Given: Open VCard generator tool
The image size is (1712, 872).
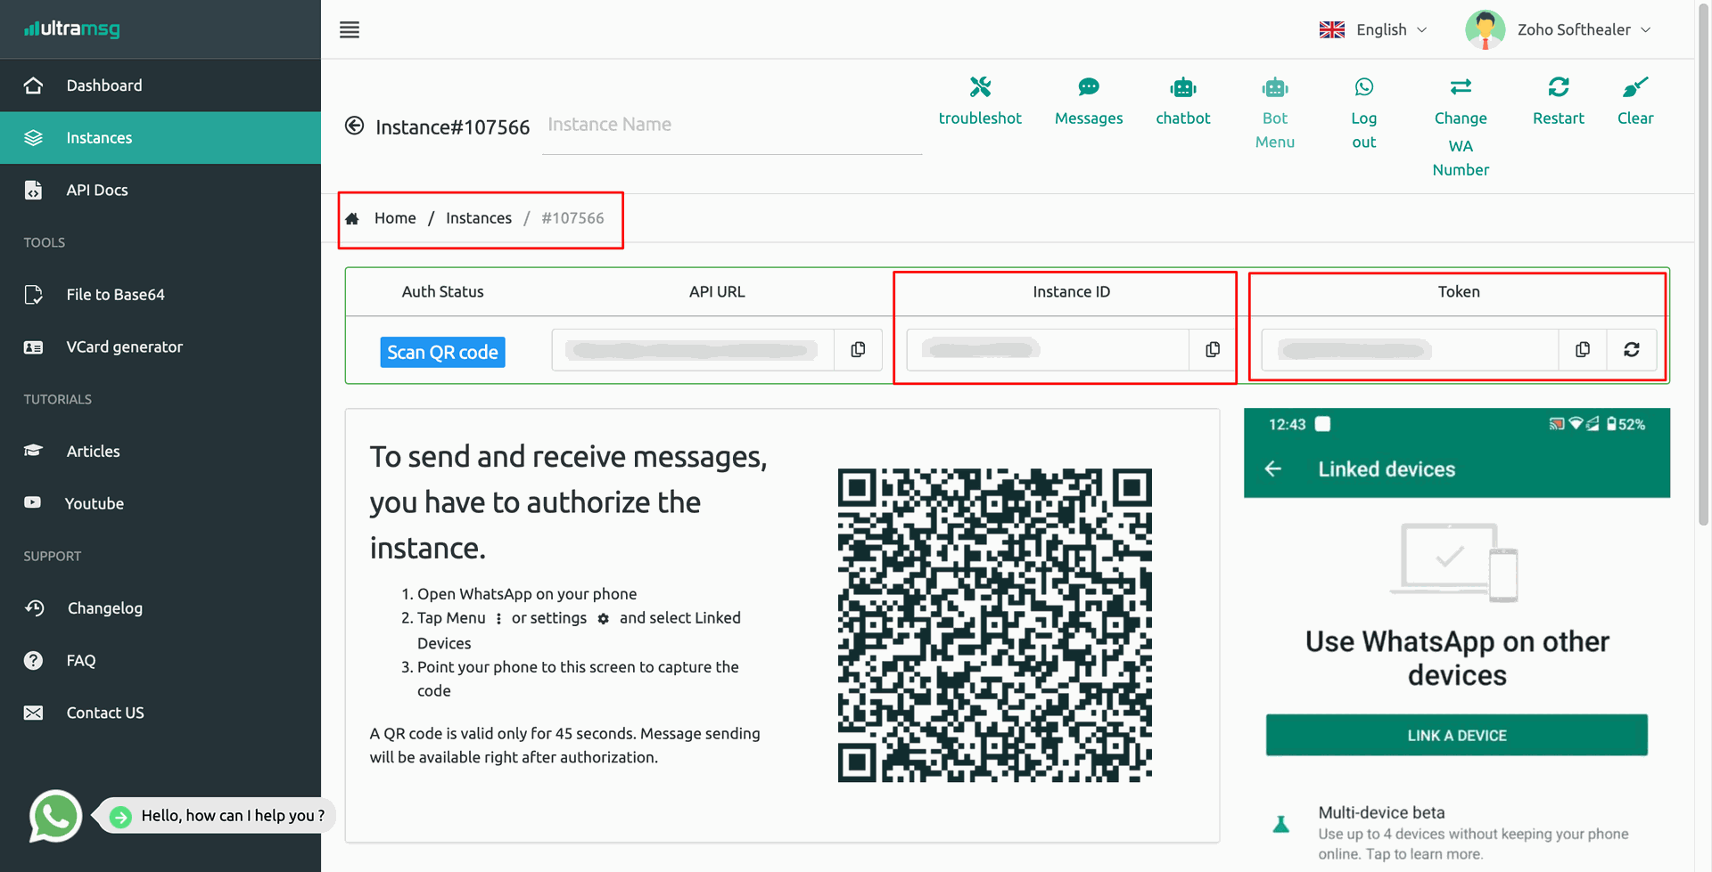Looking at the screenshot, I should 160,346.
